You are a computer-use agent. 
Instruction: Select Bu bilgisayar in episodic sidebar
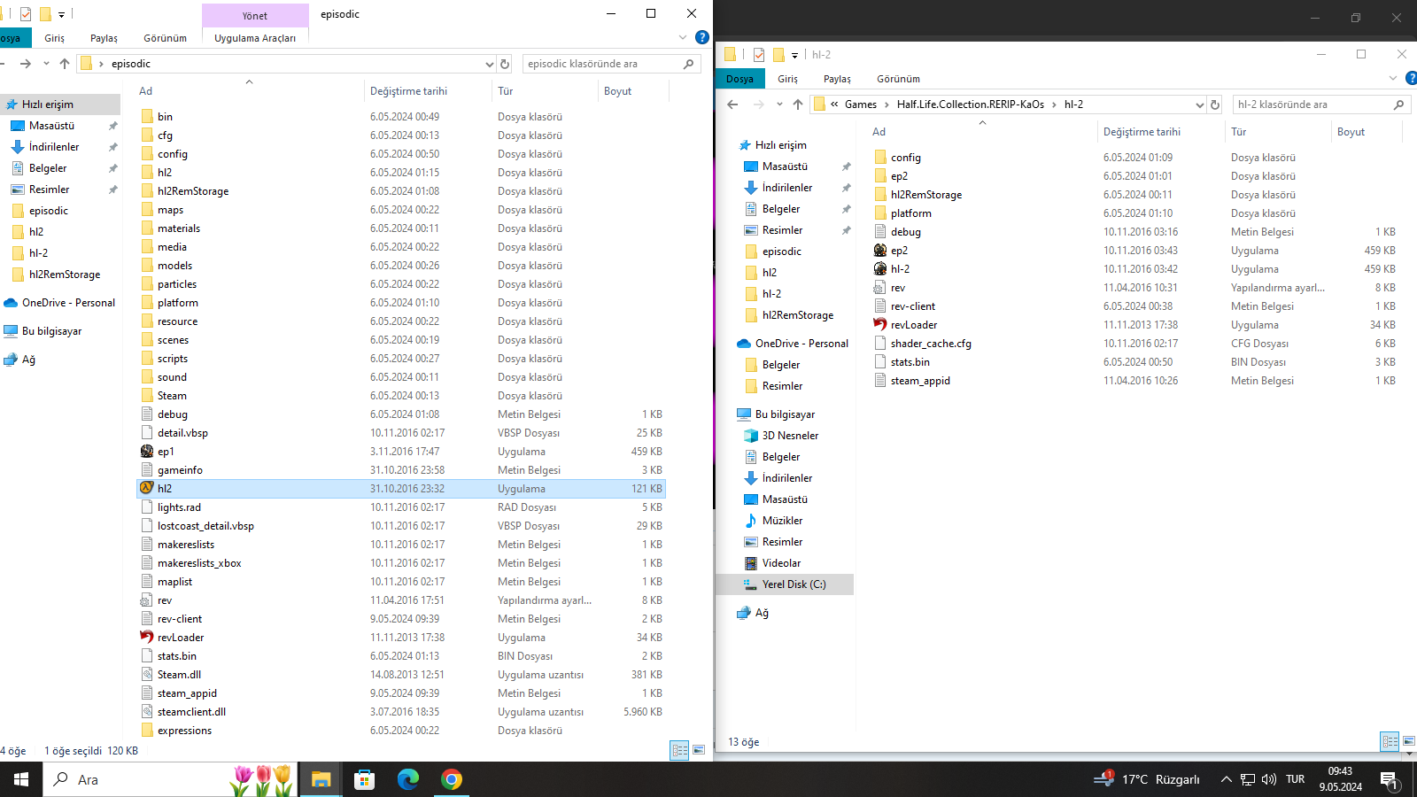tap(60, 331)
